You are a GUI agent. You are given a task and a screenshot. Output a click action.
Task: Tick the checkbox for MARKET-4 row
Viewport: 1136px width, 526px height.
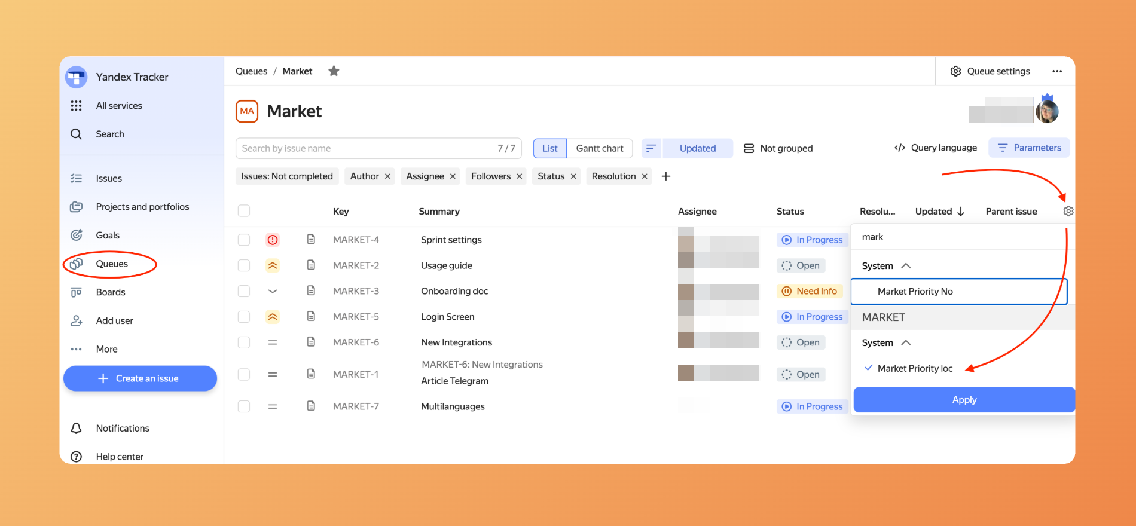tap(244, 240)
